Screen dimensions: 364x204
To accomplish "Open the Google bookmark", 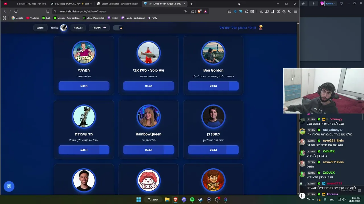I will pos(17,18).
